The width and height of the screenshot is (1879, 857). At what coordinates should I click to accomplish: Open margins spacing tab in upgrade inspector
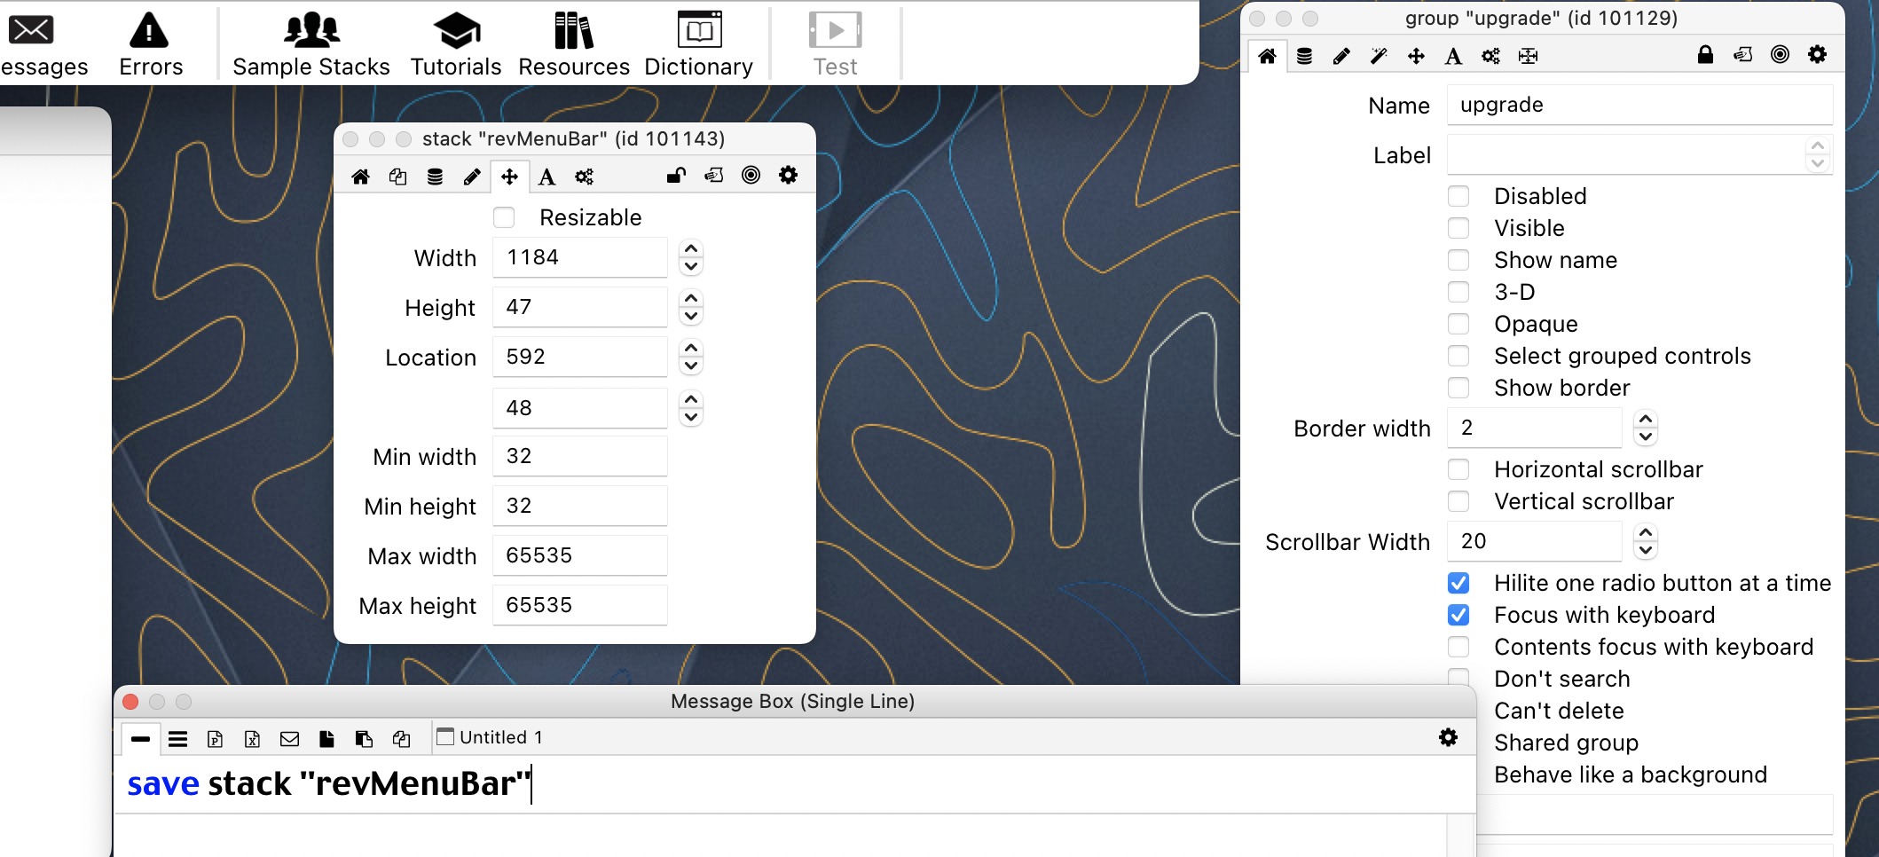click(x=1528, y=56)
